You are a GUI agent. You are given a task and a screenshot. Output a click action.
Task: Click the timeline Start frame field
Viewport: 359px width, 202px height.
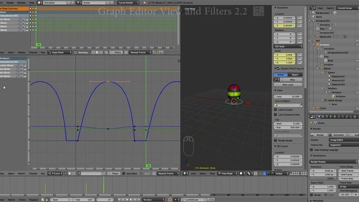point(61,200)
